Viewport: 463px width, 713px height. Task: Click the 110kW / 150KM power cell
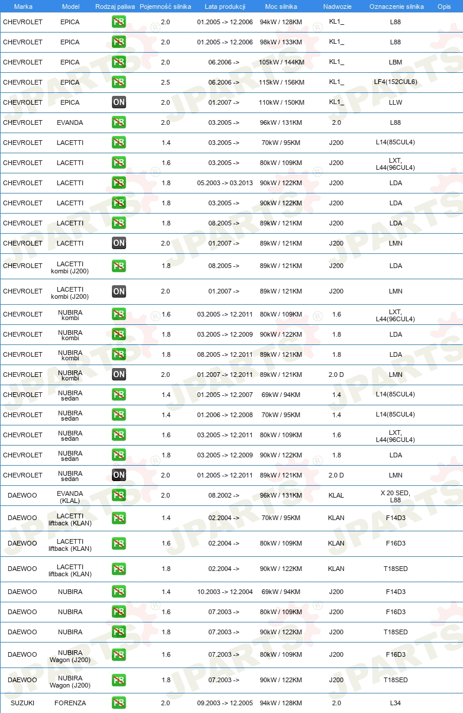[282, 102]
